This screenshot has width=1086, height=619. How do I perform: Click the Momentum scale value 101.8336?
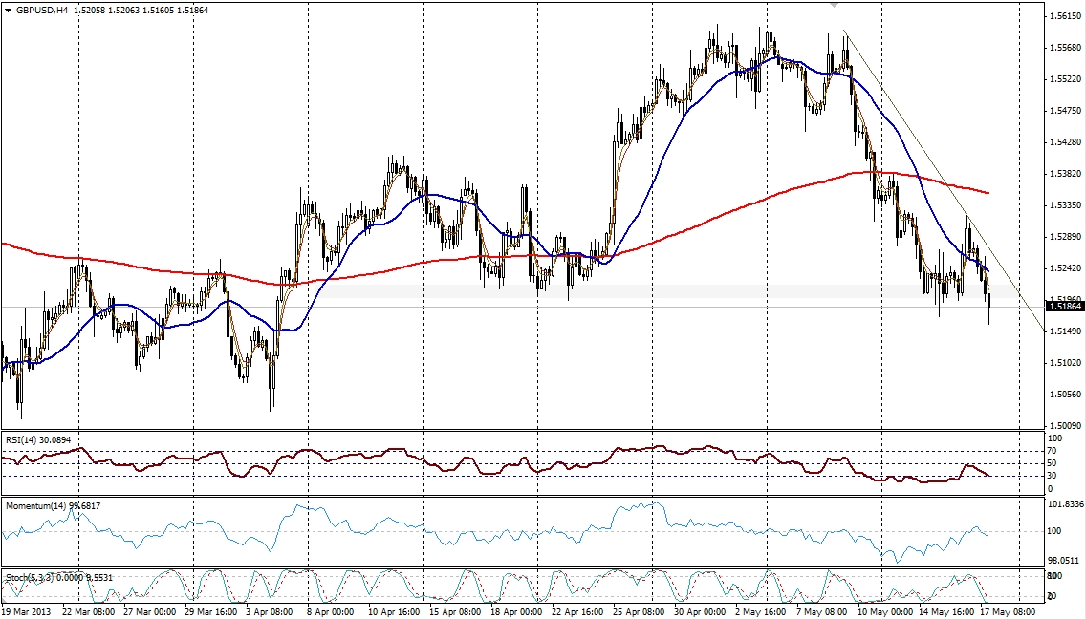1066,503
